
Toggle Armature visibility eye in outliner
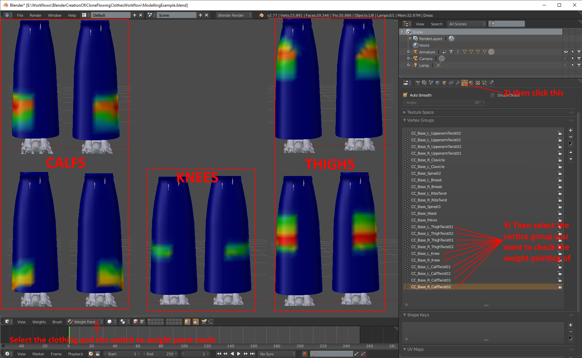click(x=566, y=52)
